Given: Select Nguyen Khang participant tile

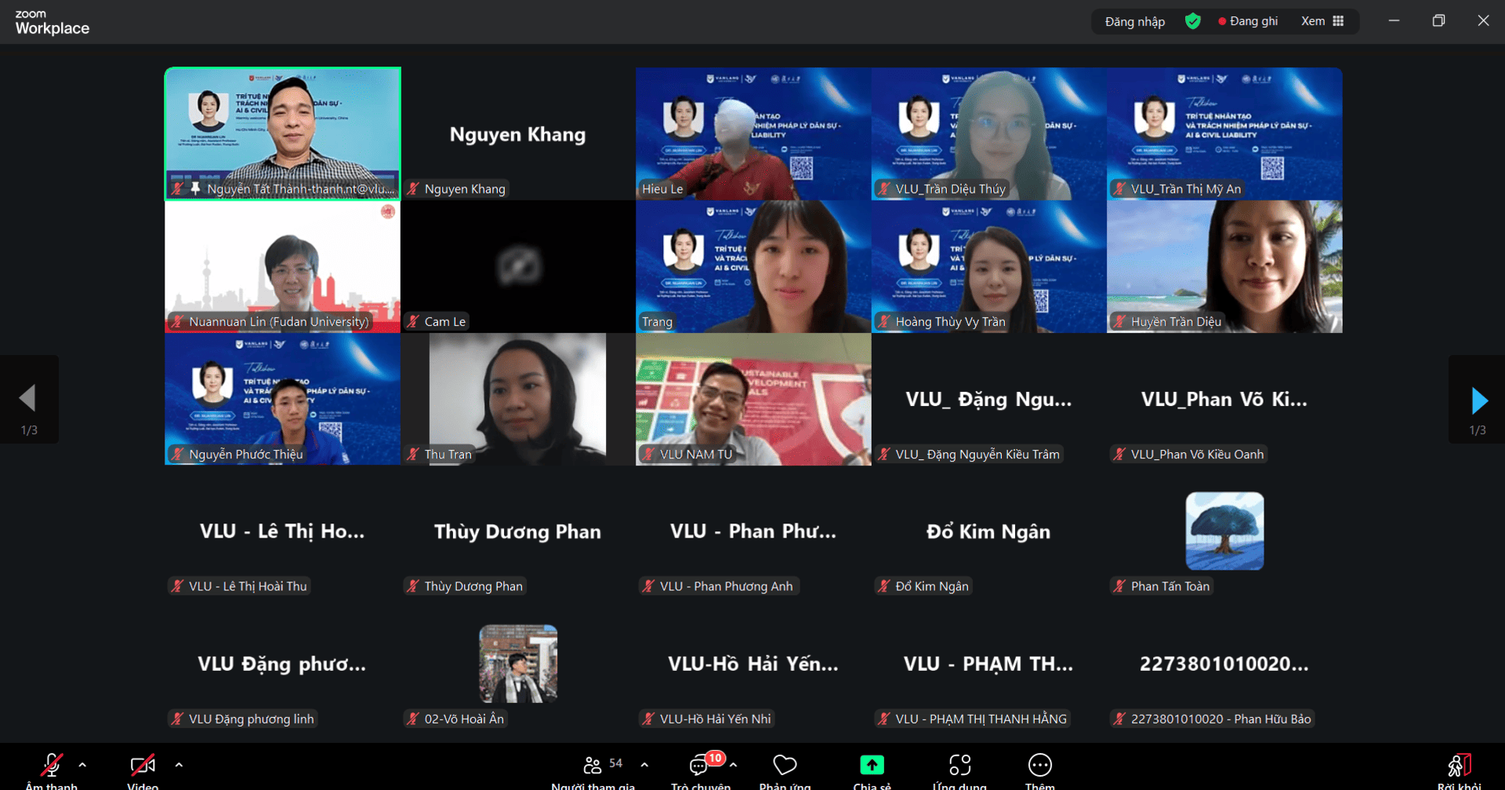Looking at the screenshot, I should click(517, 134).
